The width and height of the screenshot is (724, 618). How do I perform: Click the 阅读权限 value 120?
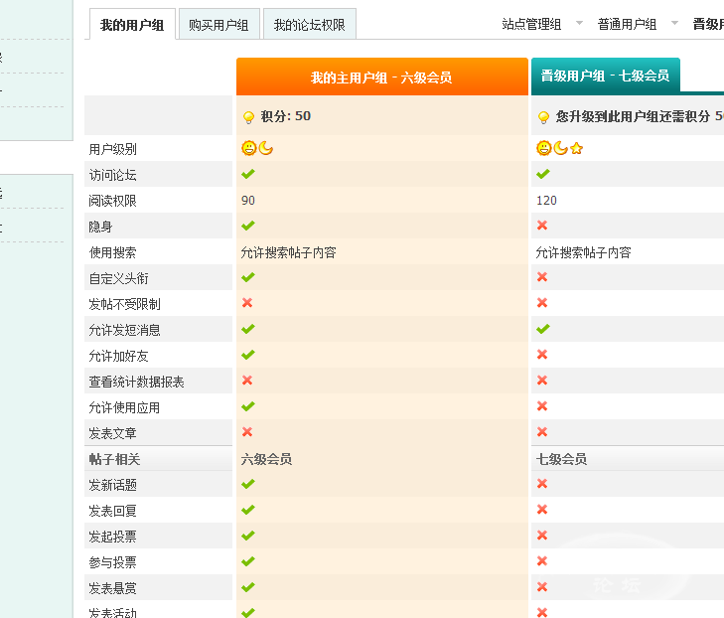click(x=546, y=201)
